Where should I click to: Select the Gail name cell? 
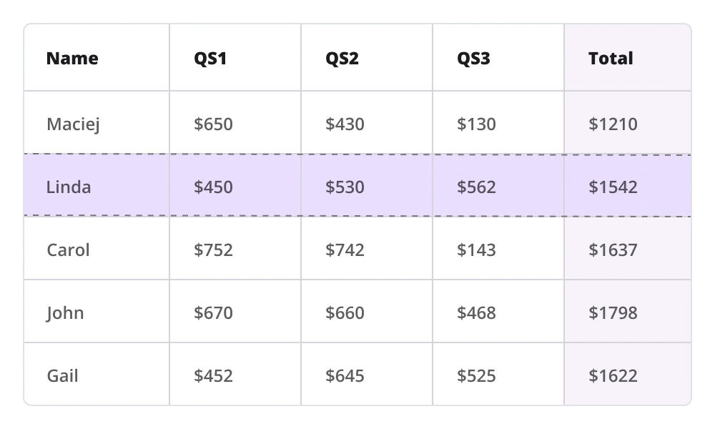(x=62, y=376)
